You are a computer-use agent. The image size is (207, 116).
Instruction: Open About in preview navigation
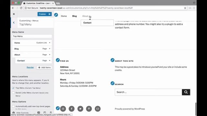[x=85, y=16]
